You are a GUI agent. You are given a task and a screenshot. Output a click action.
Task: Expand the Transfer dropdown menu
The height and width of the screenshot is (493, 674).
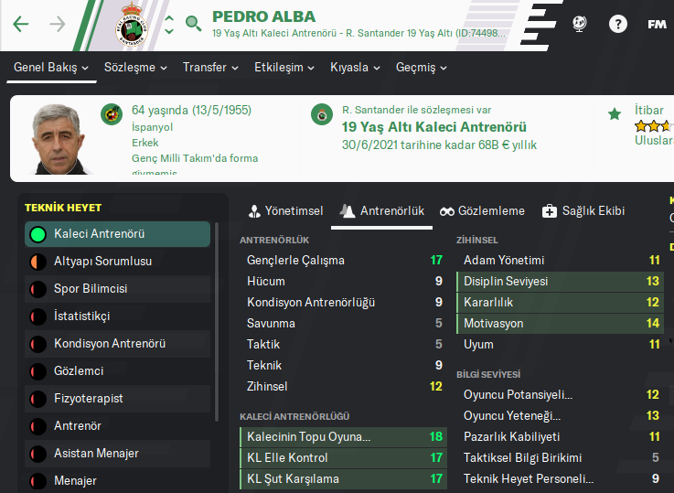click(210, 68)
